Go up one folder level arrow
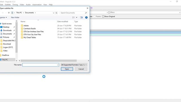The width and height of the screenshot is (181, 102). [9, 13]
